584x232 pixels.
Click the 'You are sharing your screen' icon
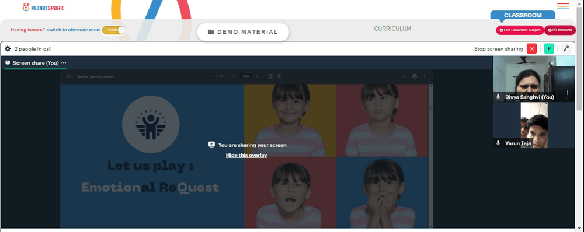pyautogui.click(x=211, y=145)
